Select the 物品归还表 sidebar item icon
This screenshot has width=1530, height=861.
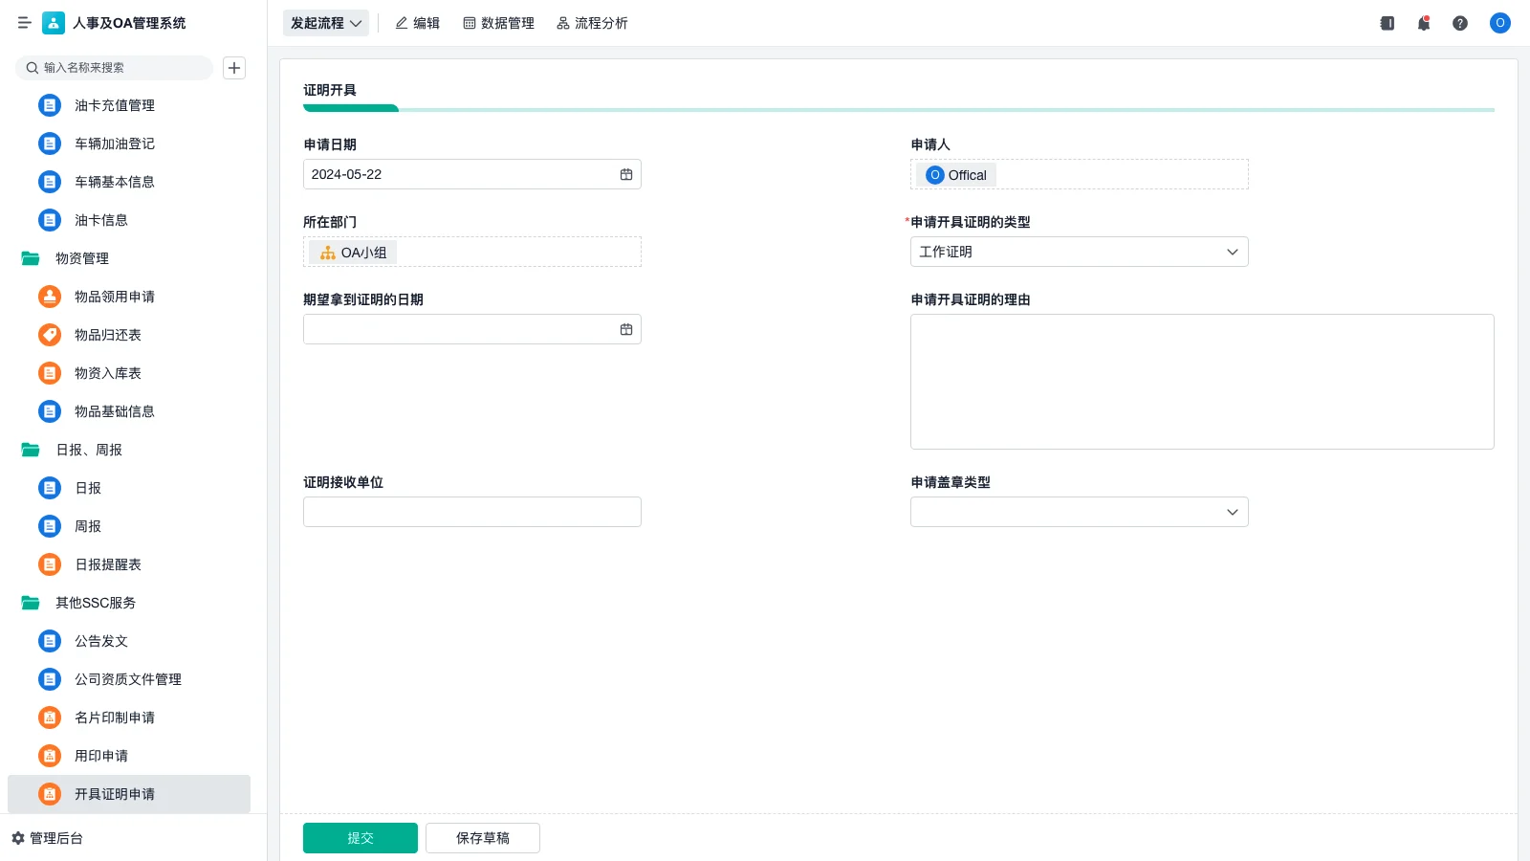[49, 335]
